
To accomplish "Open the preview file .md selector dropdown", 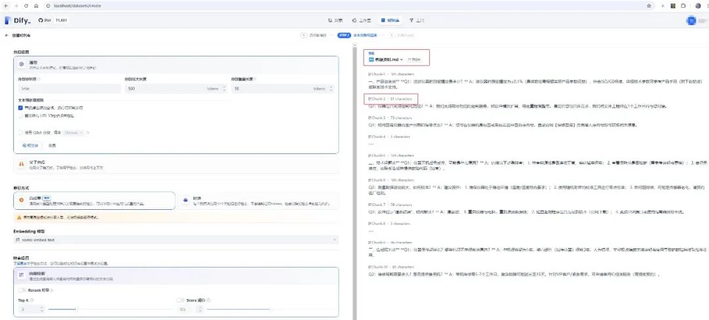I will point(386,59).
